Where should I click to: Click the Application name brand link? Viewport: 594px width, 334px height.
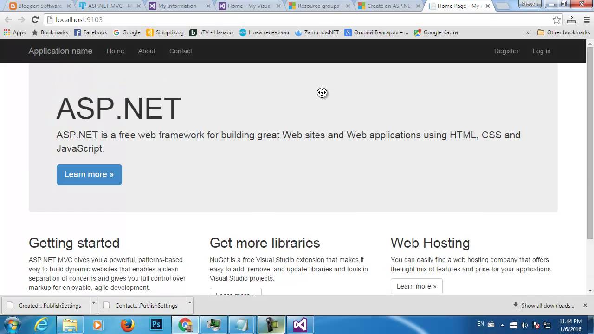[x=60, y=51]
